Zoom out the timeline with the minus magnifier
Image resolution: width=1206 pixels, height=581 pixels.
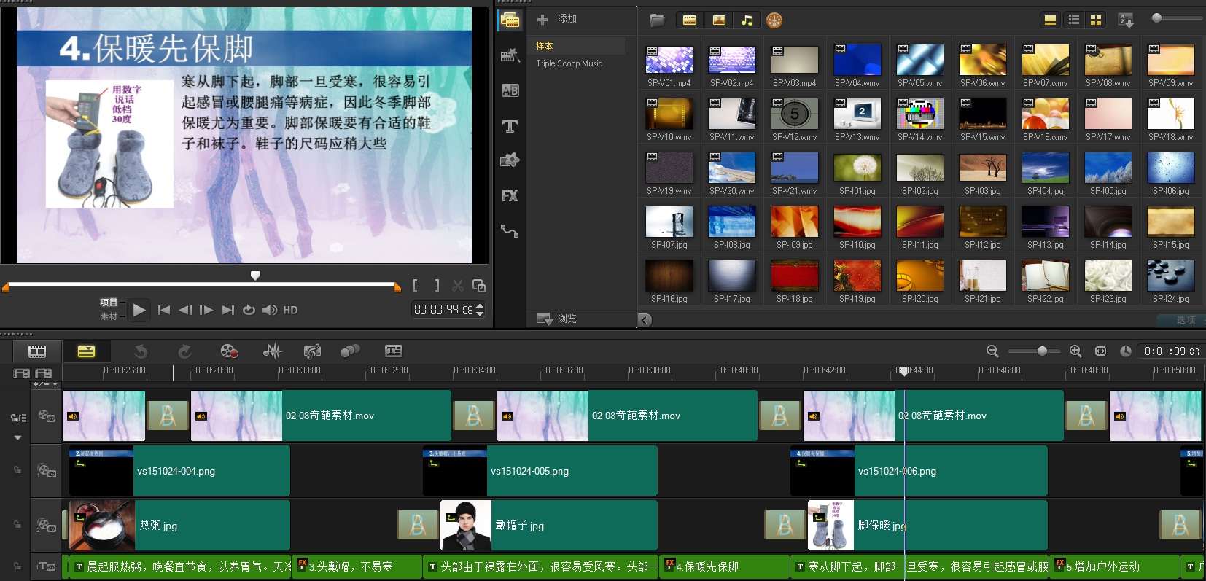point(992,351)
